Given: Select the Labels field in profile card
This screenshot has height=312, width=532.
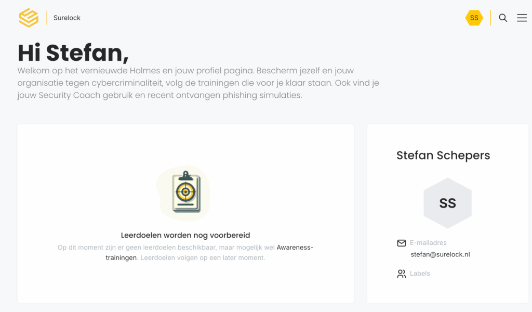Looking at the screenshot, I should click(x=420, y=274).
